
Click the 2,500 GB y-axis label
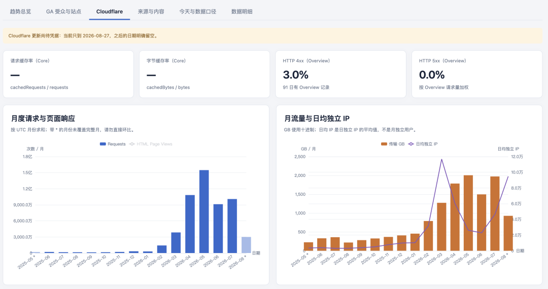coord(300,157)
